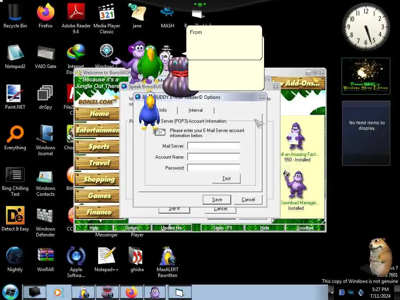Open VAIO Gate desktop icon
Image resolution: width=400 pixels, height=300 pixels.
(45, 56)
